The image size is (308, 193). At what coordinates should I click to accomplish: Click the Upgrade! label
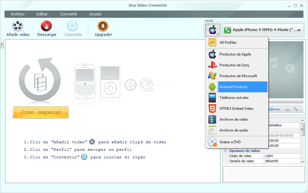pos(103,34)
